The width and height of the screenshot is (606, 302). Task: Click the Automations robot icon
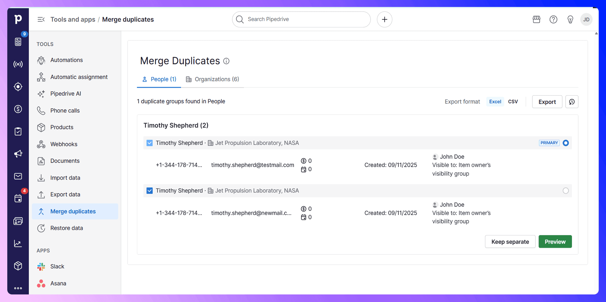pyautogui.click(x=41, y=60)
